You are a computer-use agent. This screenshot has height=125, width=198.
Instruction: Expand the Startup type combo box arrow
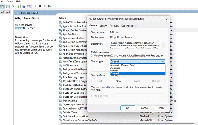pos(163,62)
